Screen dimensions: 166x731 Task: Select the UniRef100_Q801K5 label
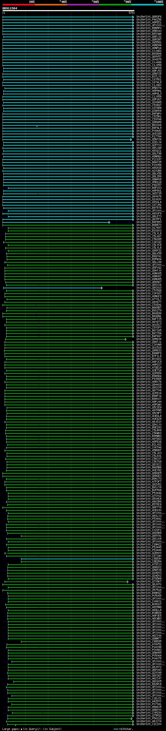tap(149, 682)
